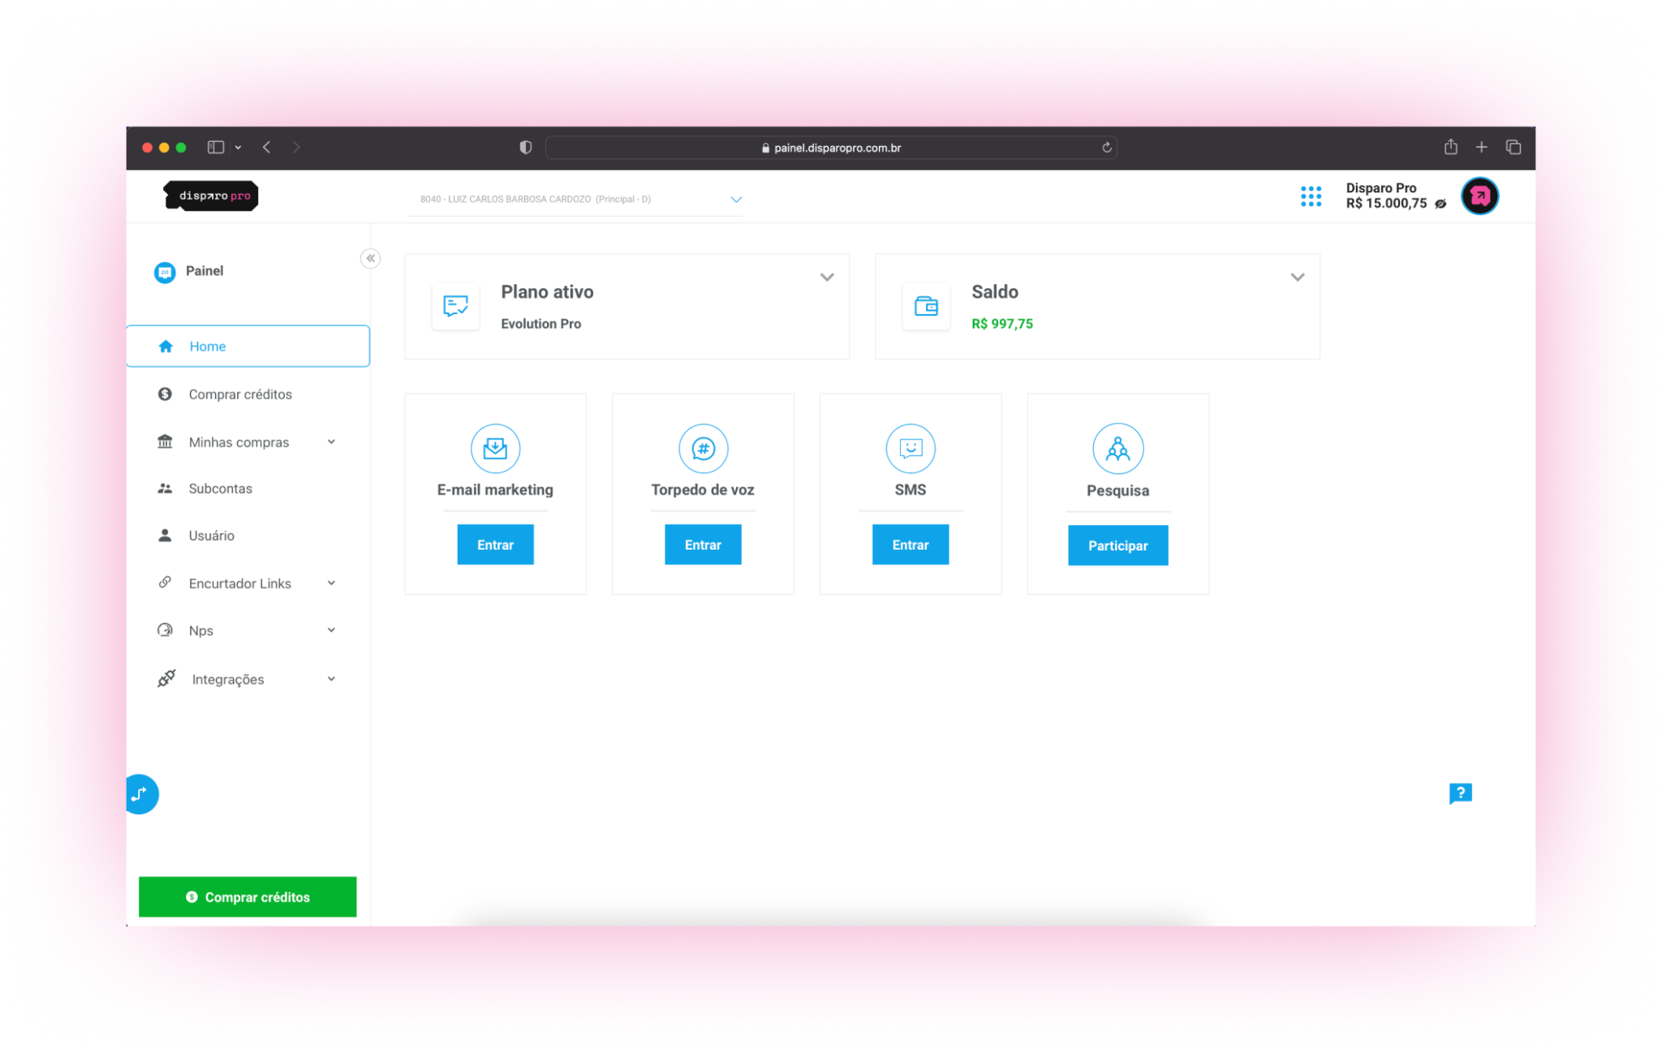Image resolution: width=1662 pixels, height=1053 pixels.
Task: Click the green Comprar créditos button
Action: pyautogui.click(x=248, y=896)
